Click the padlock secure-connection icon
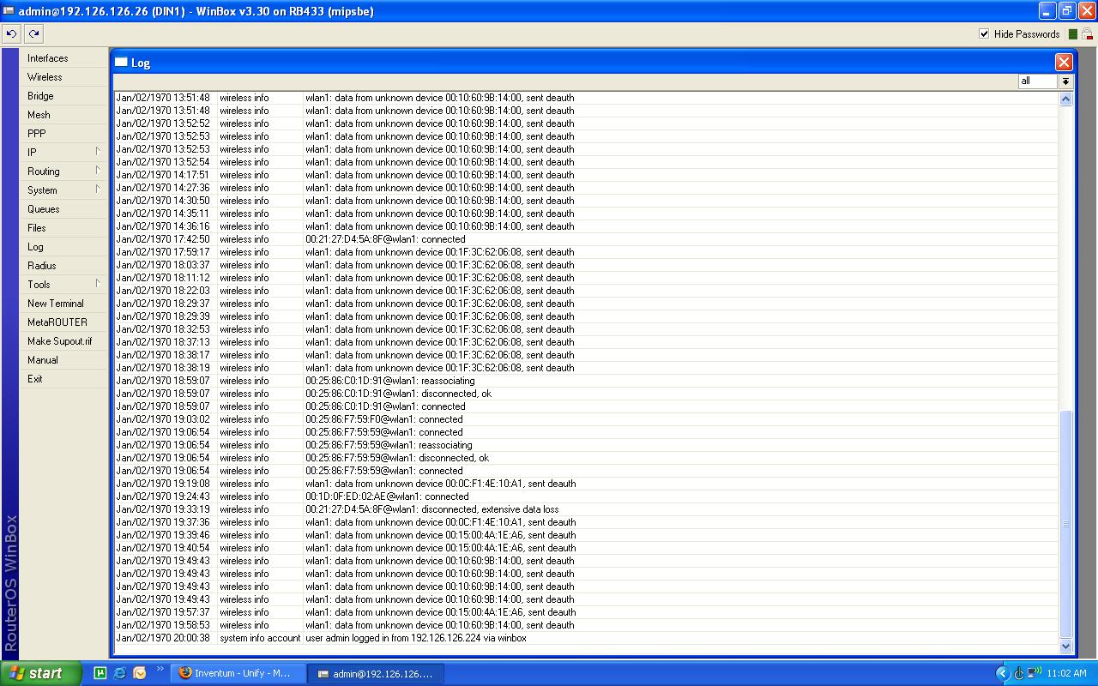 point(1087,34)
